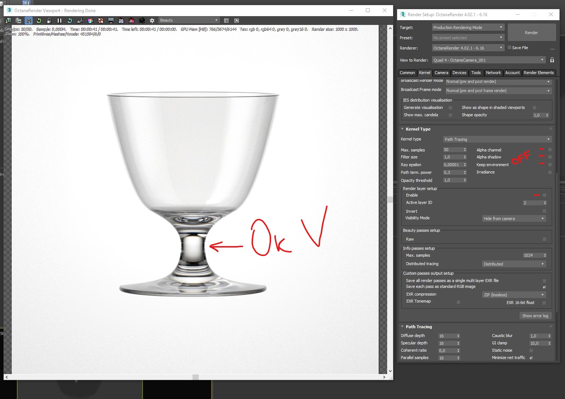The width and height of the screenshot is (565, 399).
Task: Click the Shape opacity spinner arrows
Action: [x=547, y=115]
